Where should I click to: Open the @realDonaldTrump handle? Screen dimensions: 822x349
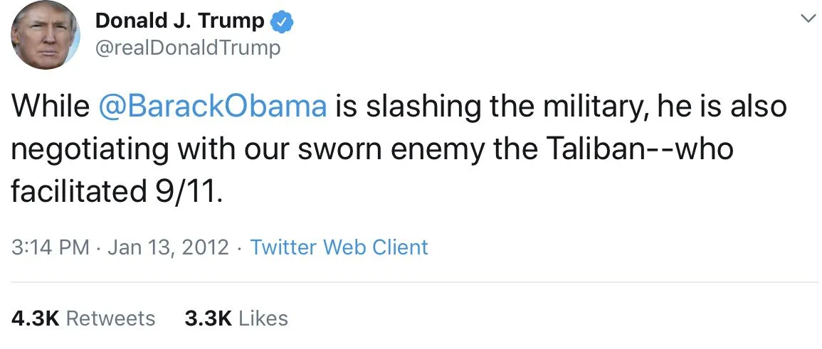click(188, 48)
